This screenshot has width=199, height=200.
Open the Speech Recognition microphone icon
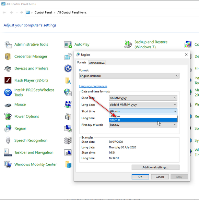pyautogui.click(x=8, y=140)
